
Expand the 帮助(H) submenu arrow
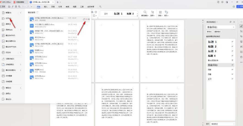[21, 88]
